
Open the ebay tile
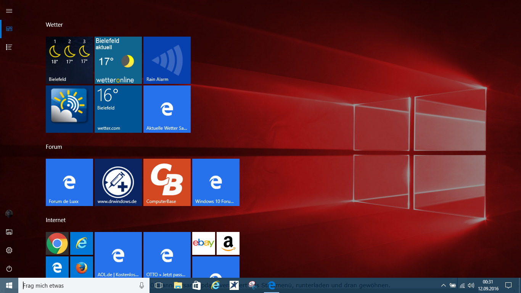(204, 243)
